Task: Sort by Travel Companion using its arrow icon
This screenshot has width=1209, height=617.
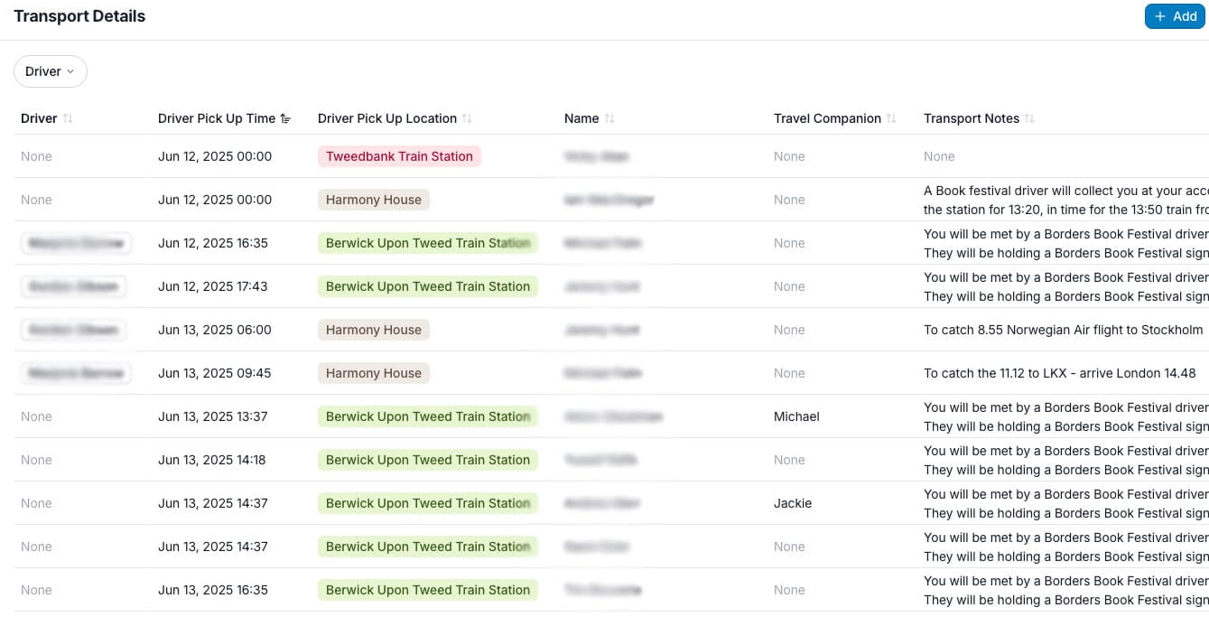Action: point(891,118)
